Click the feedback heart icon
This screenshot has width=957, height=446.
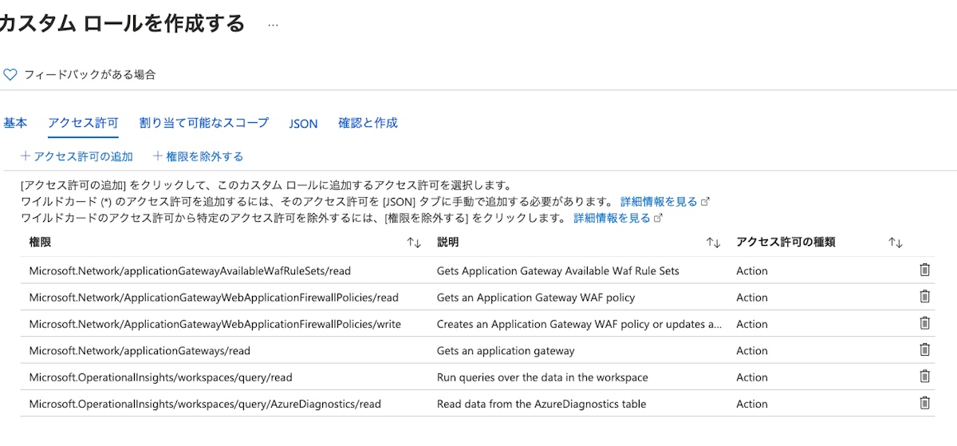[x=10, y=75]
